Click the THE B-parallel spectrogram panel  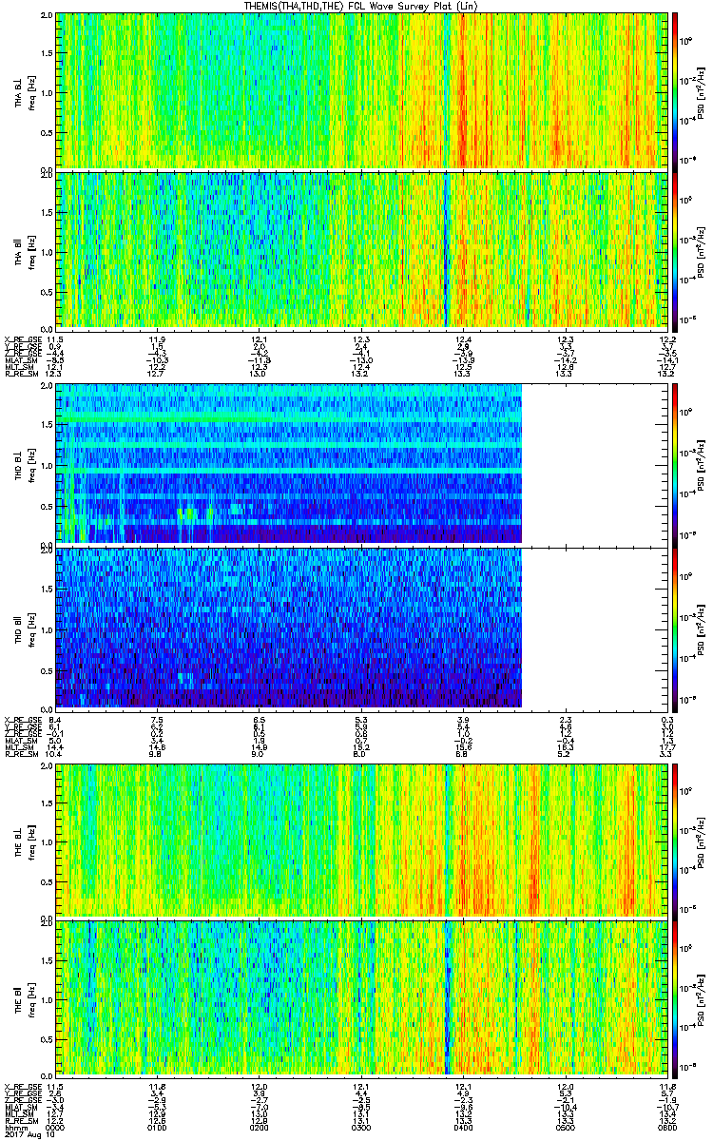pyautogui.click(x=361, y=997)
